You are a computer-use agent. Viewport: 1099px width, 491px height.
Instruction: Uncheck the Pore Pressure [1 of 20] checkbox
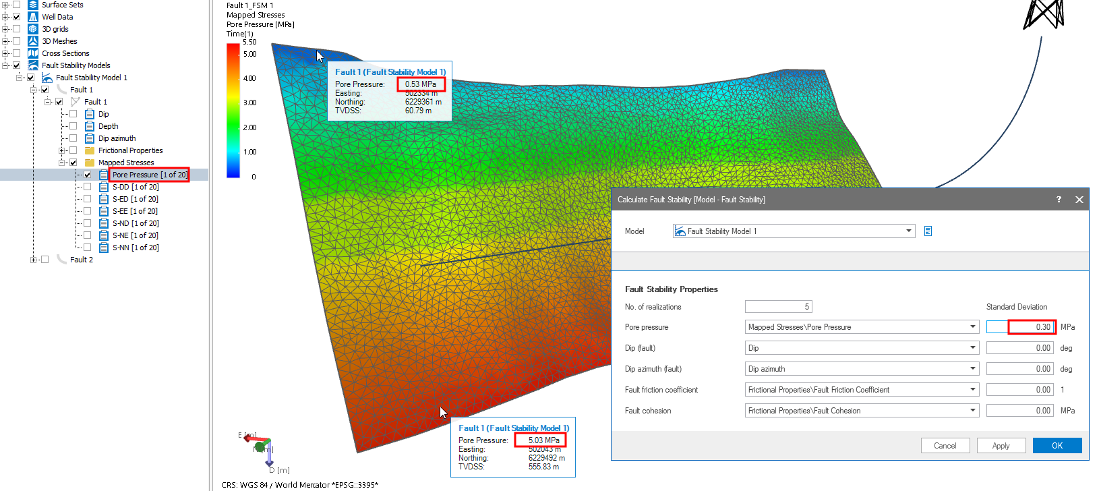[x=87, y=175]
